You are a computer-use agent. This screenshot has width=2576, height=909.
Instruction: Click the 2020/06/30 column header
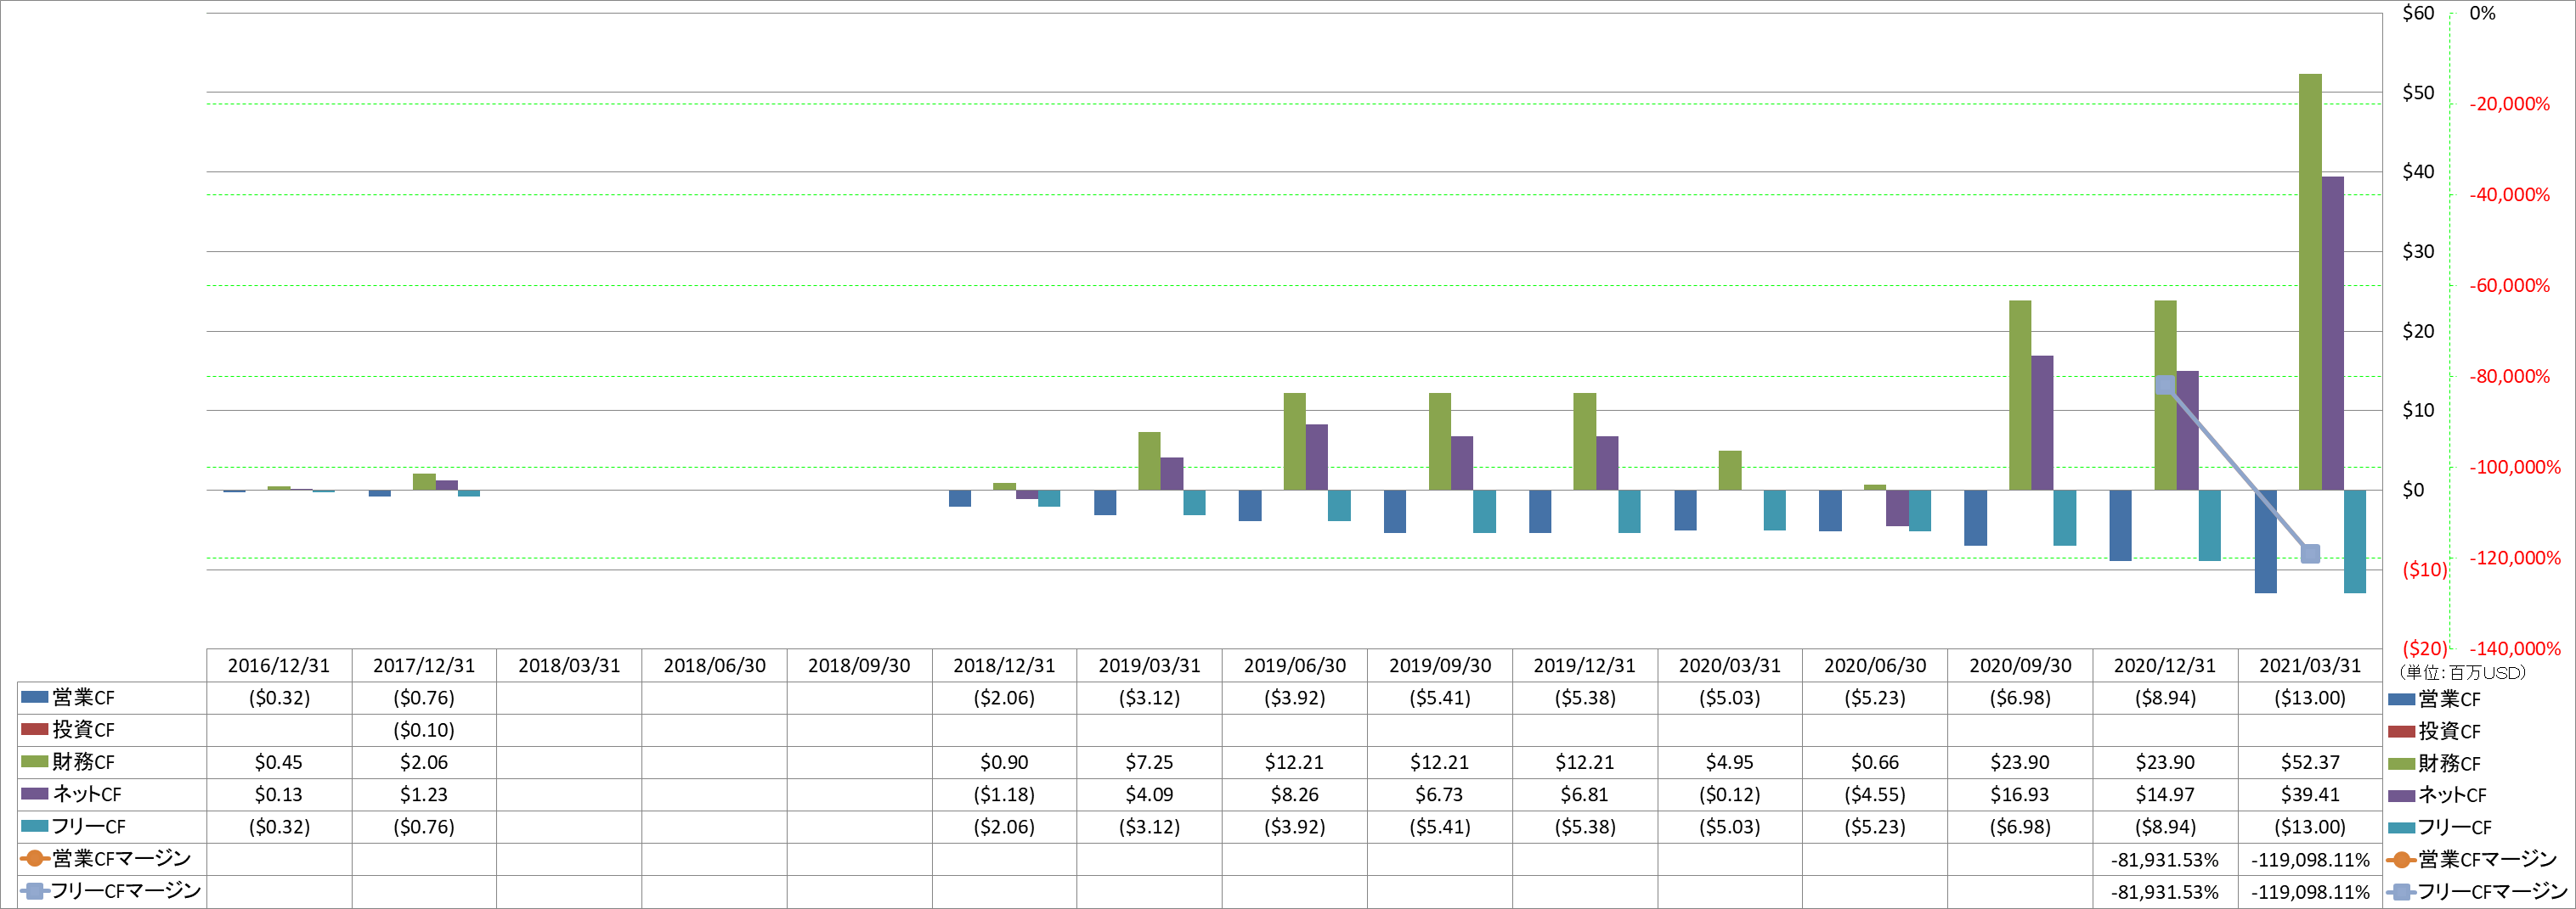[x=1874, y=665]
